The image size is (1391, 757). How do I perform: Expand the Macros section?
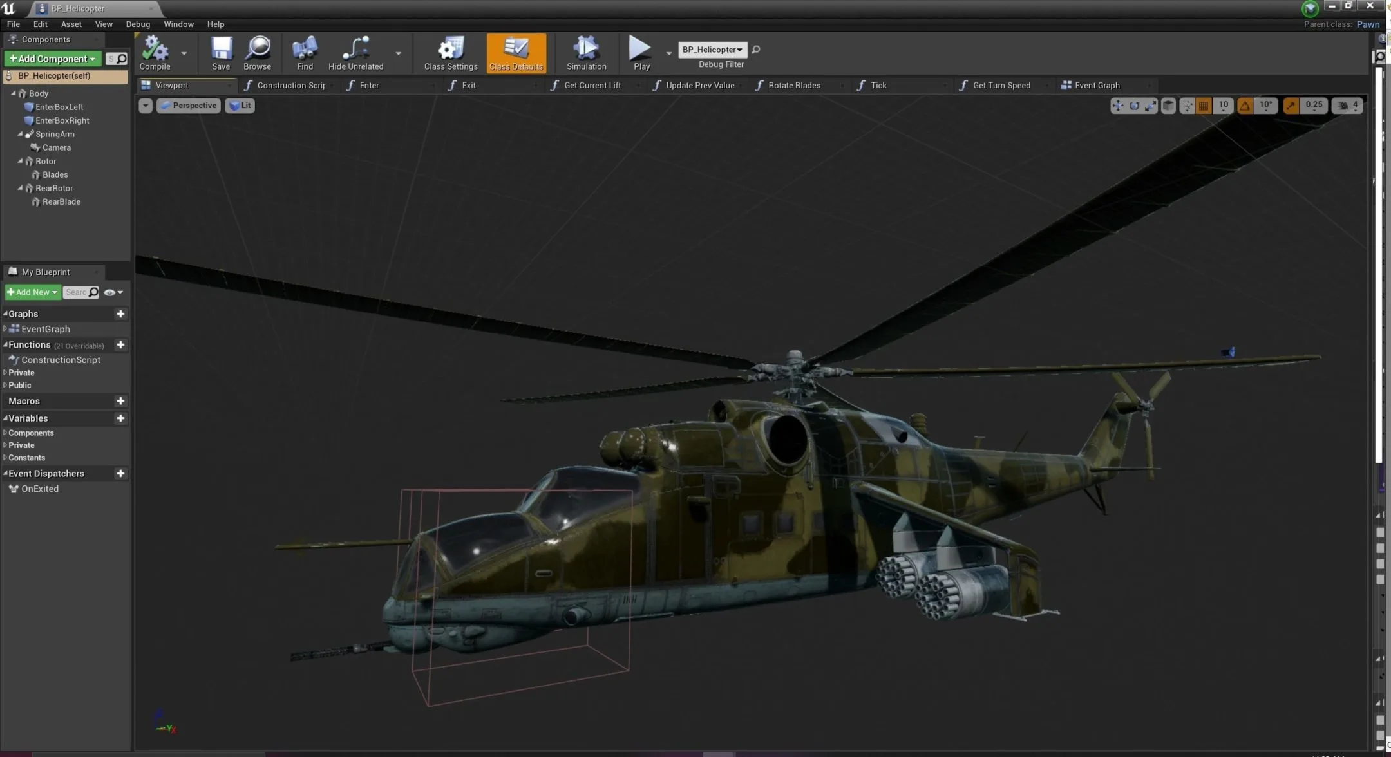(x=24, y=400)
